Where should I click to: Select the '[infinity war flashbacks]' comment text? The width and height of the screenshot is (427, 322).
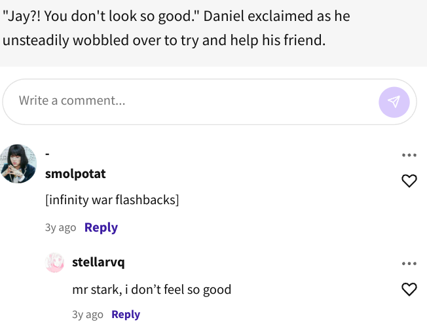[x=112, y=200]
